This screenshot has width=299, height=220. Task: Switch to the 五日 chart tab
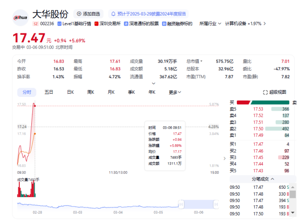pos(49,92)
